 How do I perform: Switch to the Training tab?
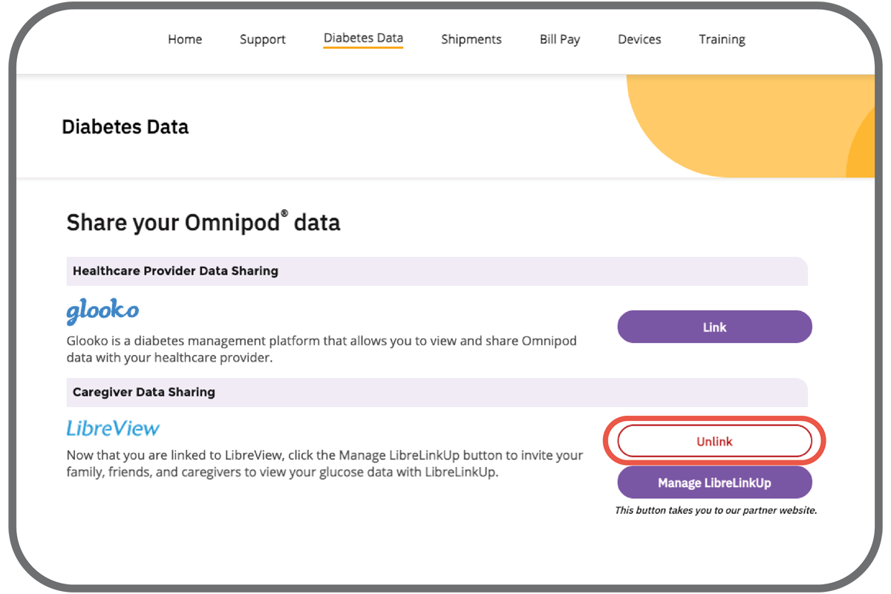tap(722, 39)
